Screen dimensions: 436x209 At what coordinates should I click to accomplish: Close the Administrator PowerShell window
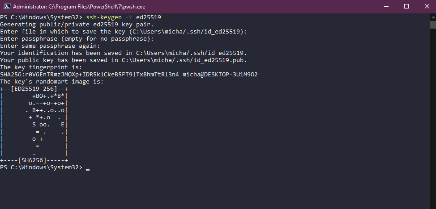click(x=426, y=7)
